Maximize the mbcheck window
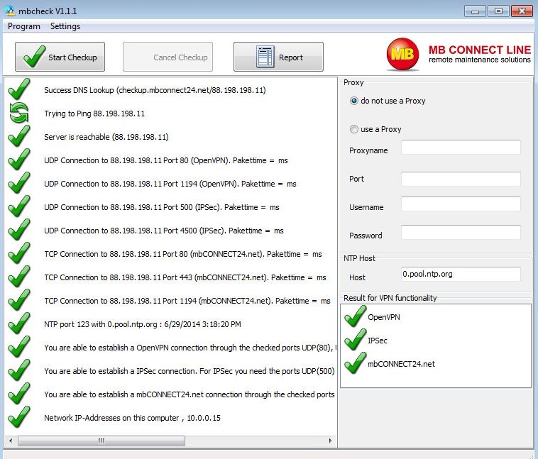Screen dimensions: 538x459 [498, 11]
